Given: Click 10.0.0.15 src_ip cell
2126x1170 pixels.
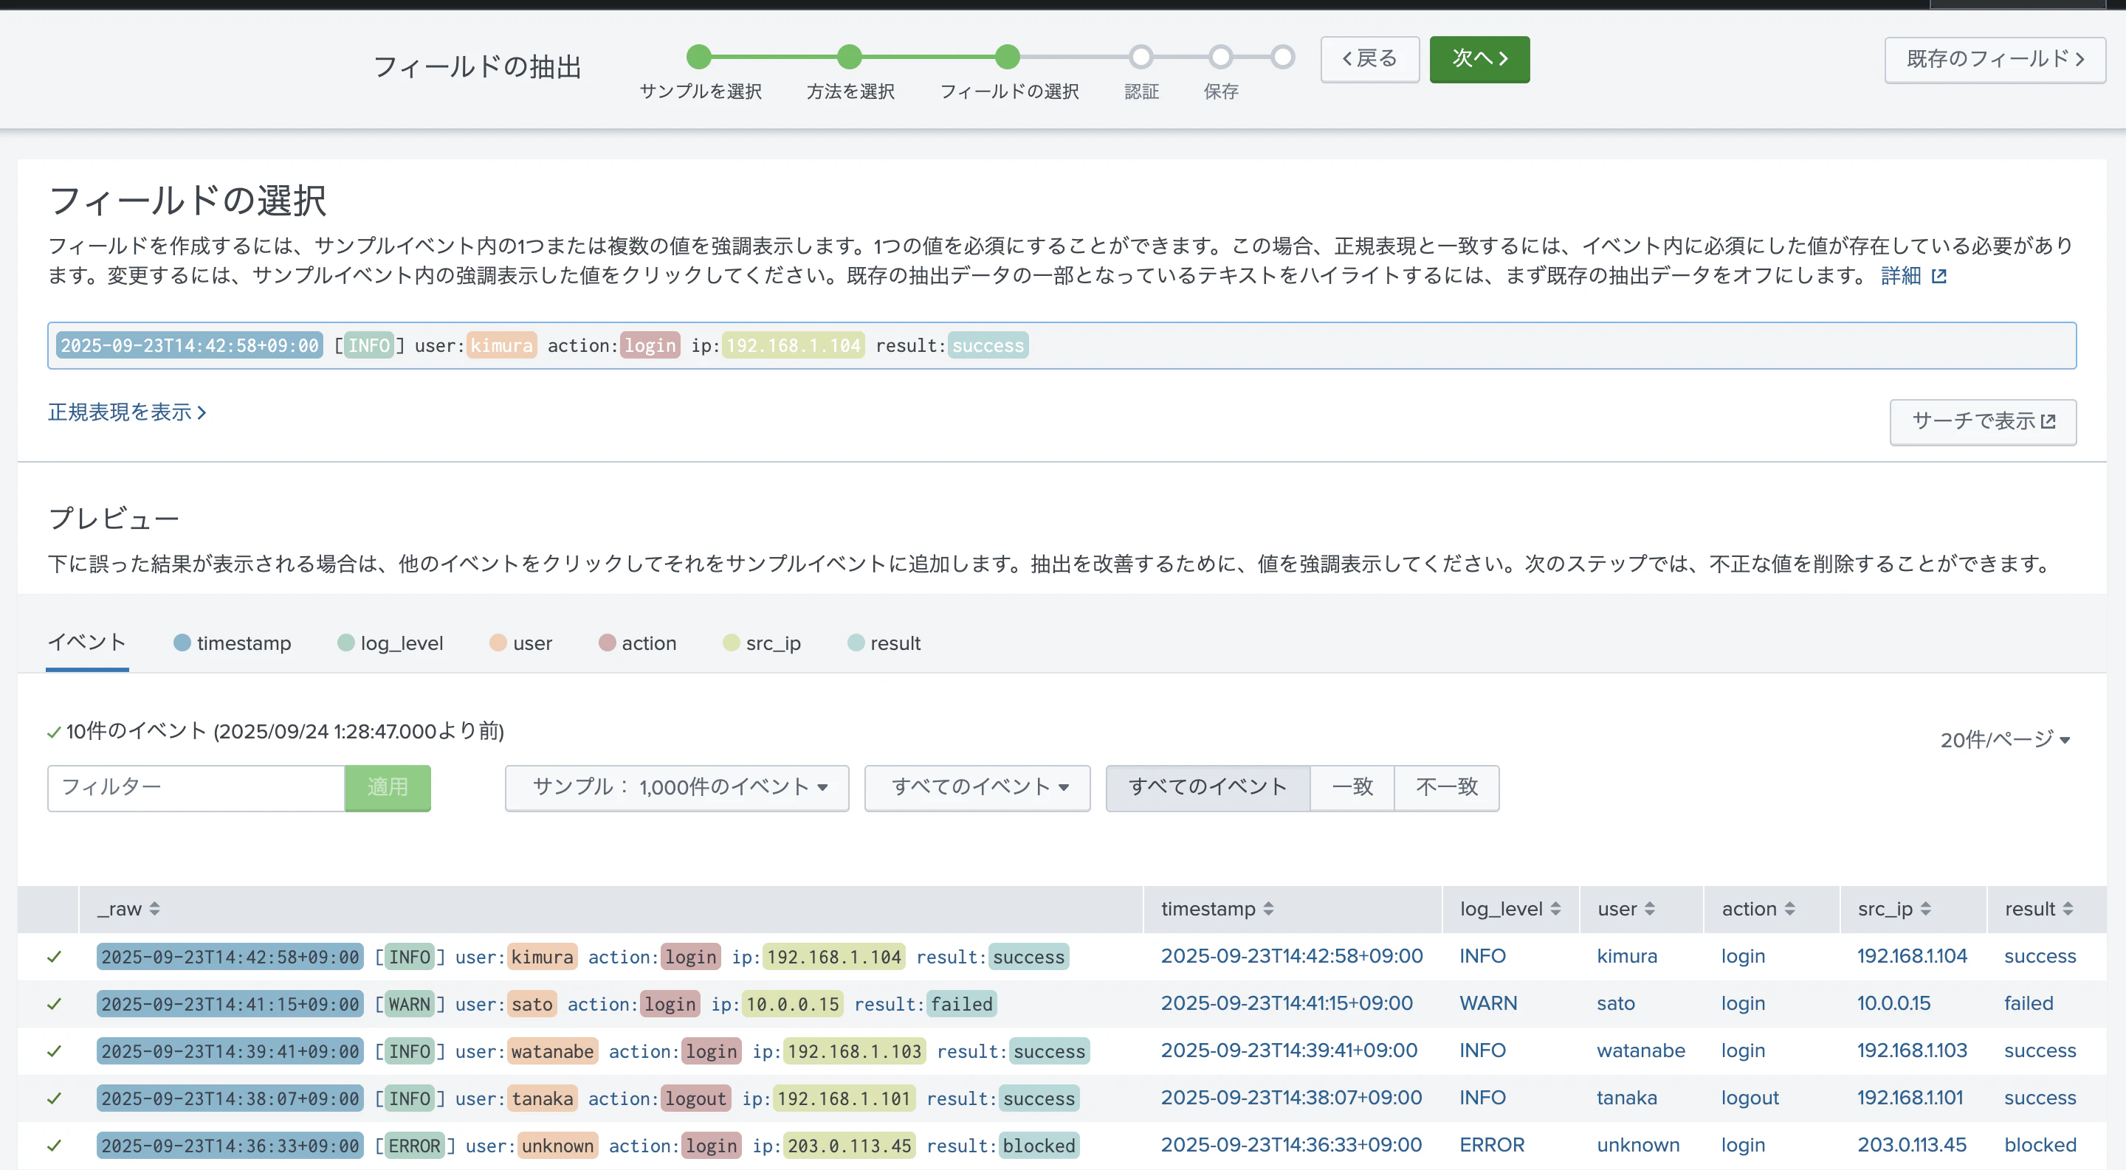Looking at the screenshot, I should coord(1893,1003).
